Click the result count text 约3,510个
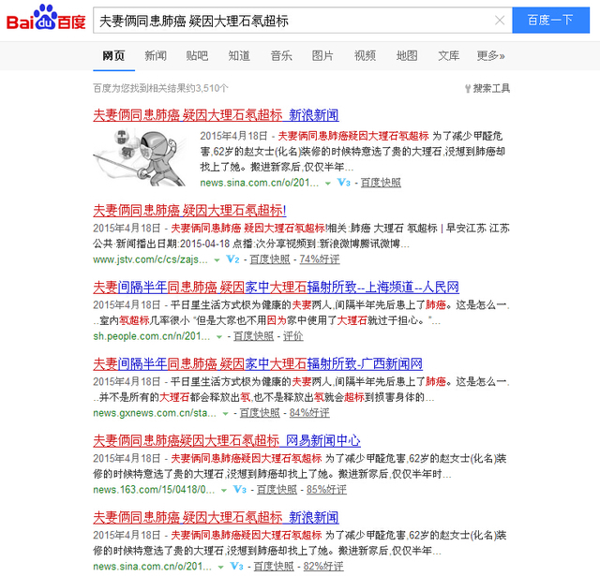The height and width of the screenshot is (576, 600). click(207, 88)
